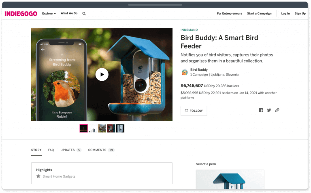Share campaign on Facebook icon
The image size is (311, 193).
261,110
